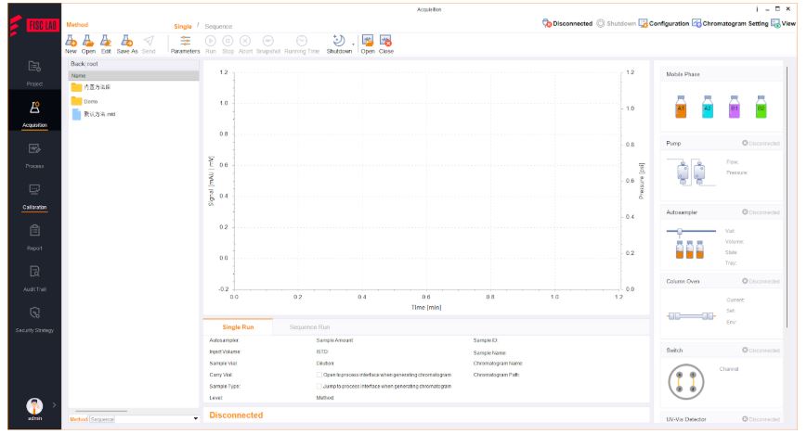Click the New method icon
The image size is (807, 434).
point(71,42)
